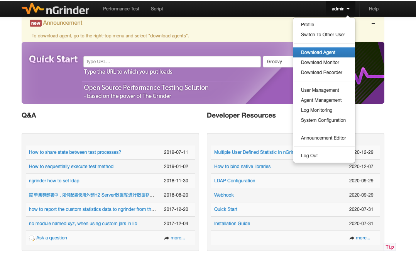Choose Switch To Other User

(324, 35)
